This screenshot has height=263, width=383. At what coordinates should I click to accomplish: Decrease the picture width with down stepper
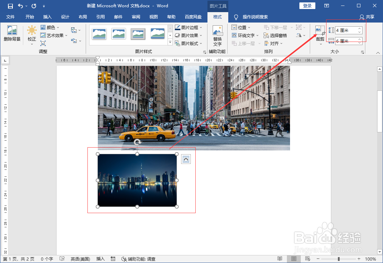point(359,43)
